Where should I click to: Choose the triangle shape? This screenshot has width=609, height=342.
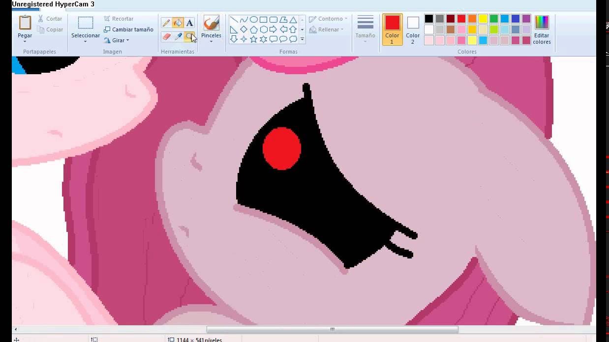click(x=293, y=20)
